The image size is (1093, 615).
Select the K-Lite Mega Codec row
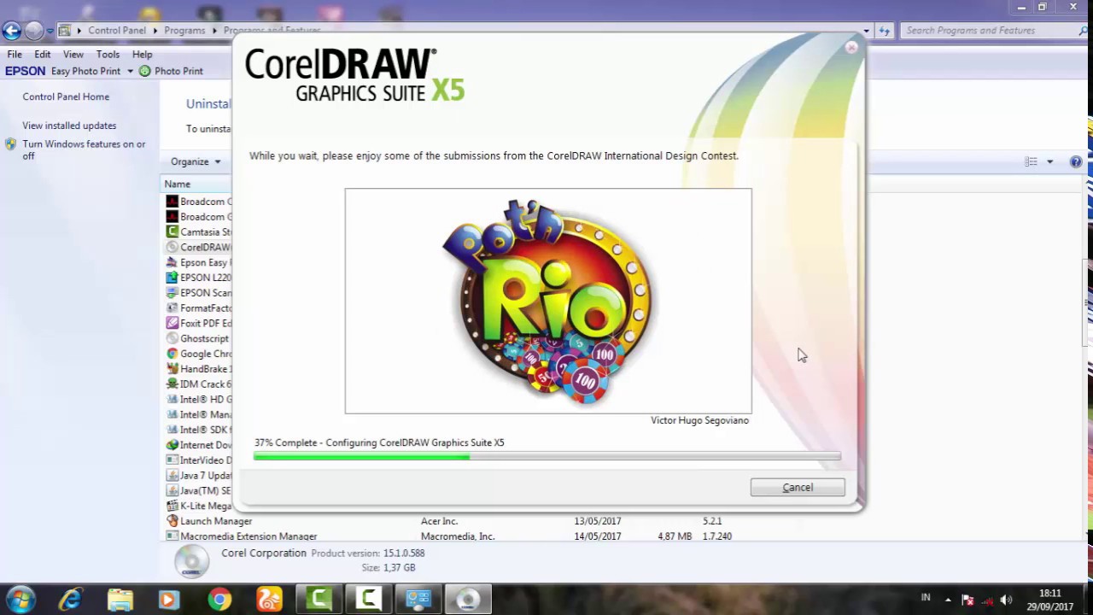(198, 506)
